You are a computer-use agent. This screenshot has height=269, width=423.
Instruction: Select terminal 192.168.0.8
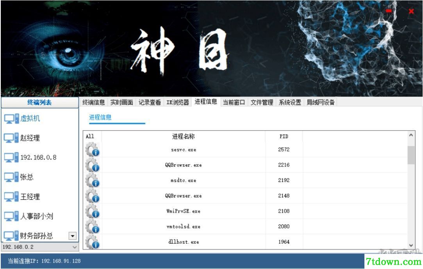click(38, 158)
